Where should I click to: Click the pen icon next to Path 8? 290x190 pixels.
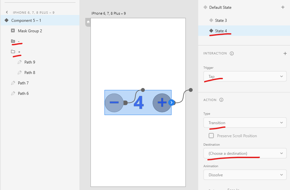20,72
